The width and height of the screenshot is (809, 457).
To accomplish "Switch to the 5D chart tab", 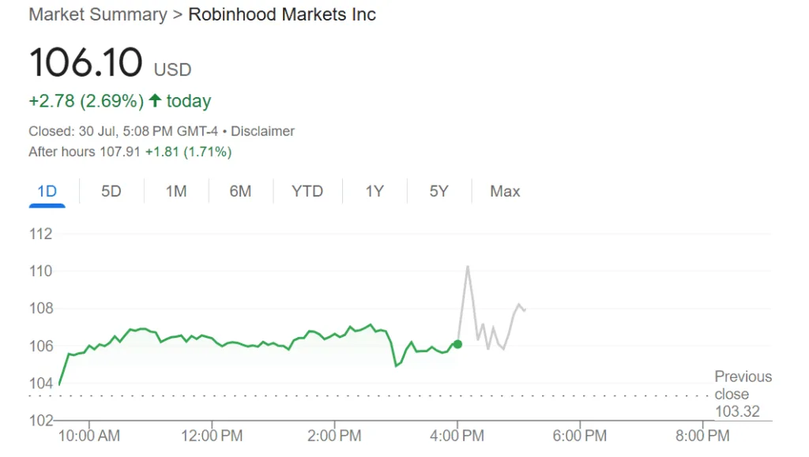I will (111, 191).
